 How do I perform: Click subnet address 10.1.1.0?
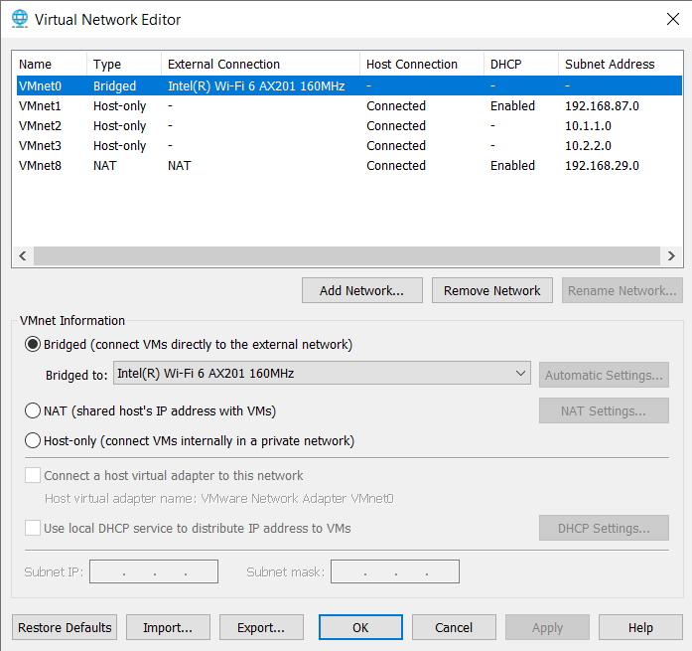click(588, 126)
